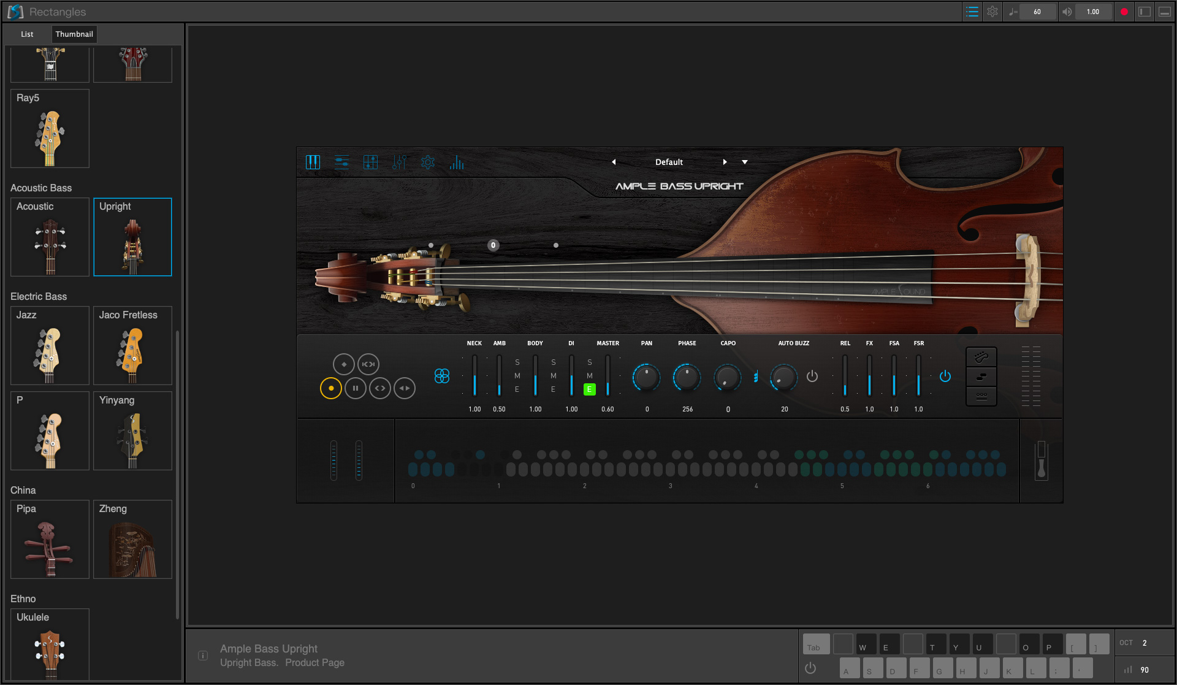This screenshot has width=1177, height=685.
Task: Switch to the List tab
Action: click(27, 34)
